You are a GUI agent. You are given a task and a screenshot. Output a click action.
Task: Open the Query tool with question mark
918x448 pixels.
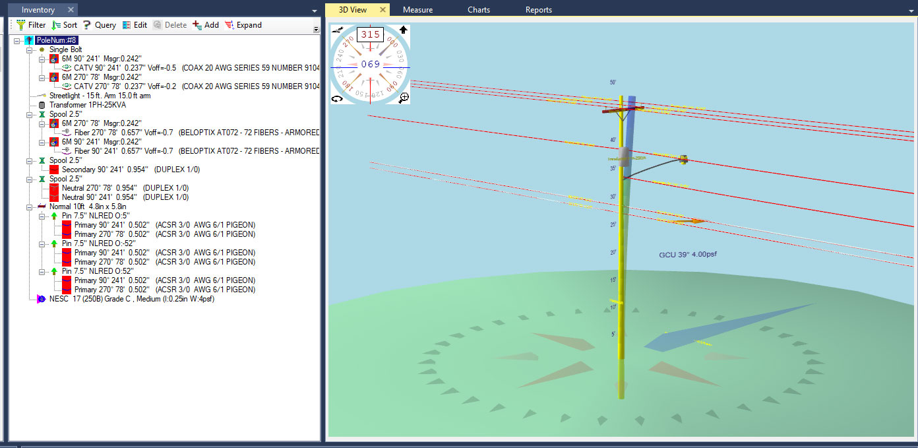[100, 25]
